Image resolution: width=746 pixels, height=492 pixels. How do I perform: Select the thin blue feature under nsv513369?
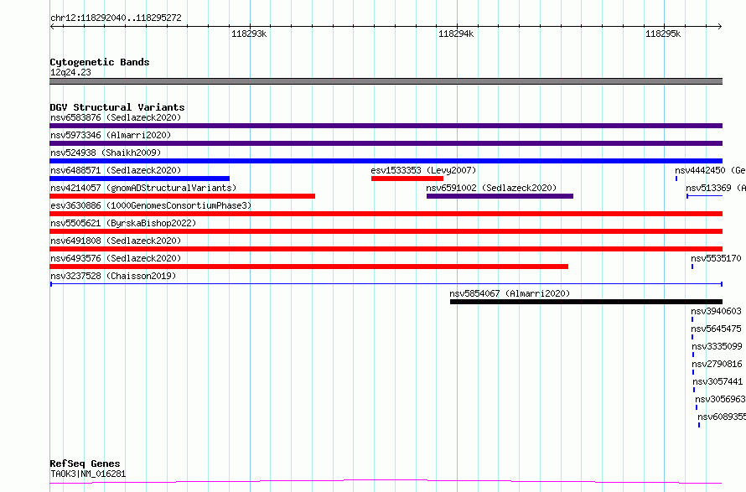705,196
